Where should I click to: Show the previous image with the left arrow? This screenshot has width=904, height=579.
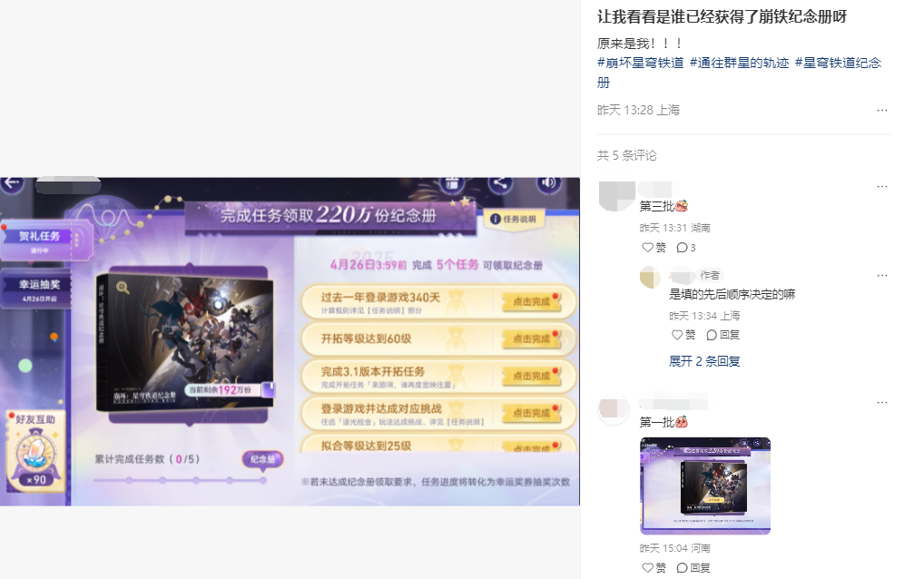(x=14, y=341)
